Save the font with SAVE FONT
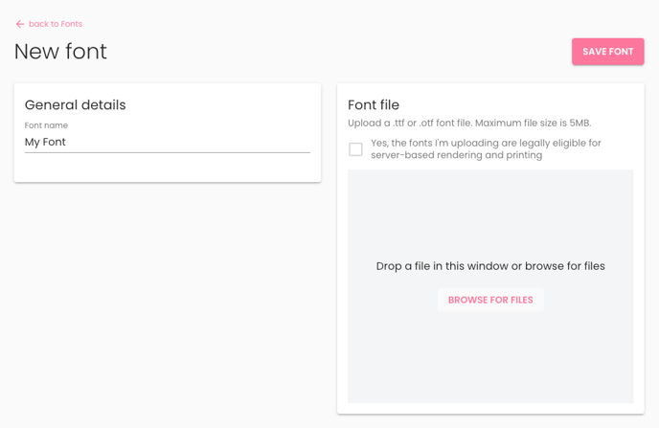This screenshot has width=659, height=428. 607,52
